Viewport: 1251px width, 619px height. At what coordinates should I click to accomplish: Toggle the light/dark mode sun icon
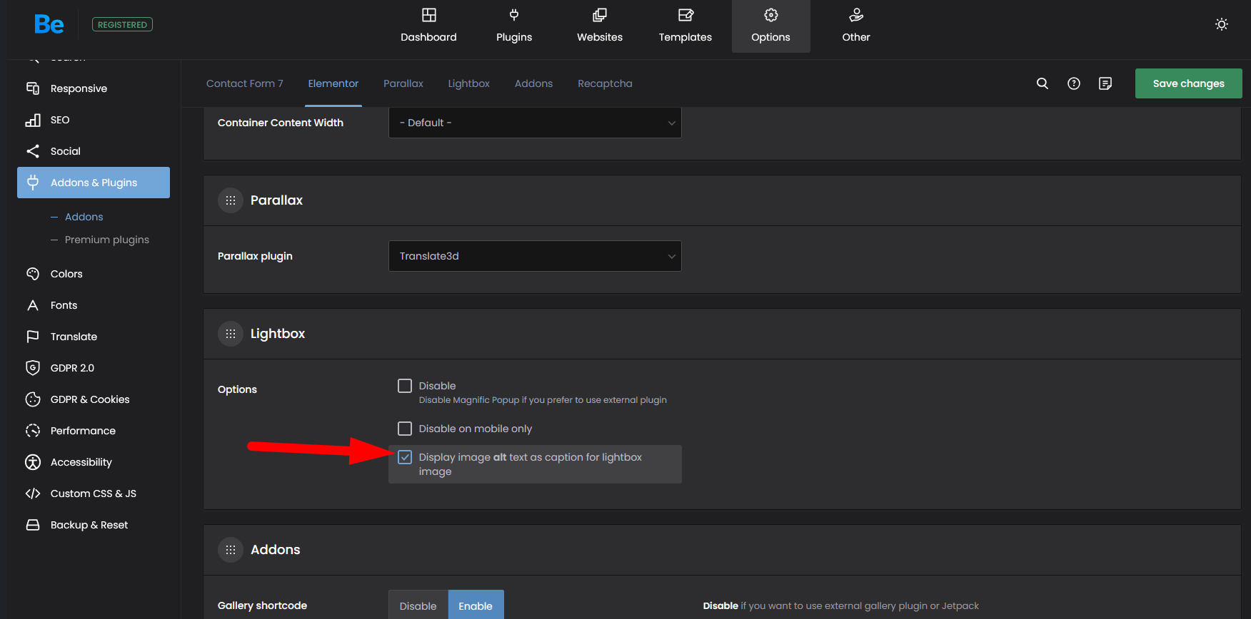1221,24
